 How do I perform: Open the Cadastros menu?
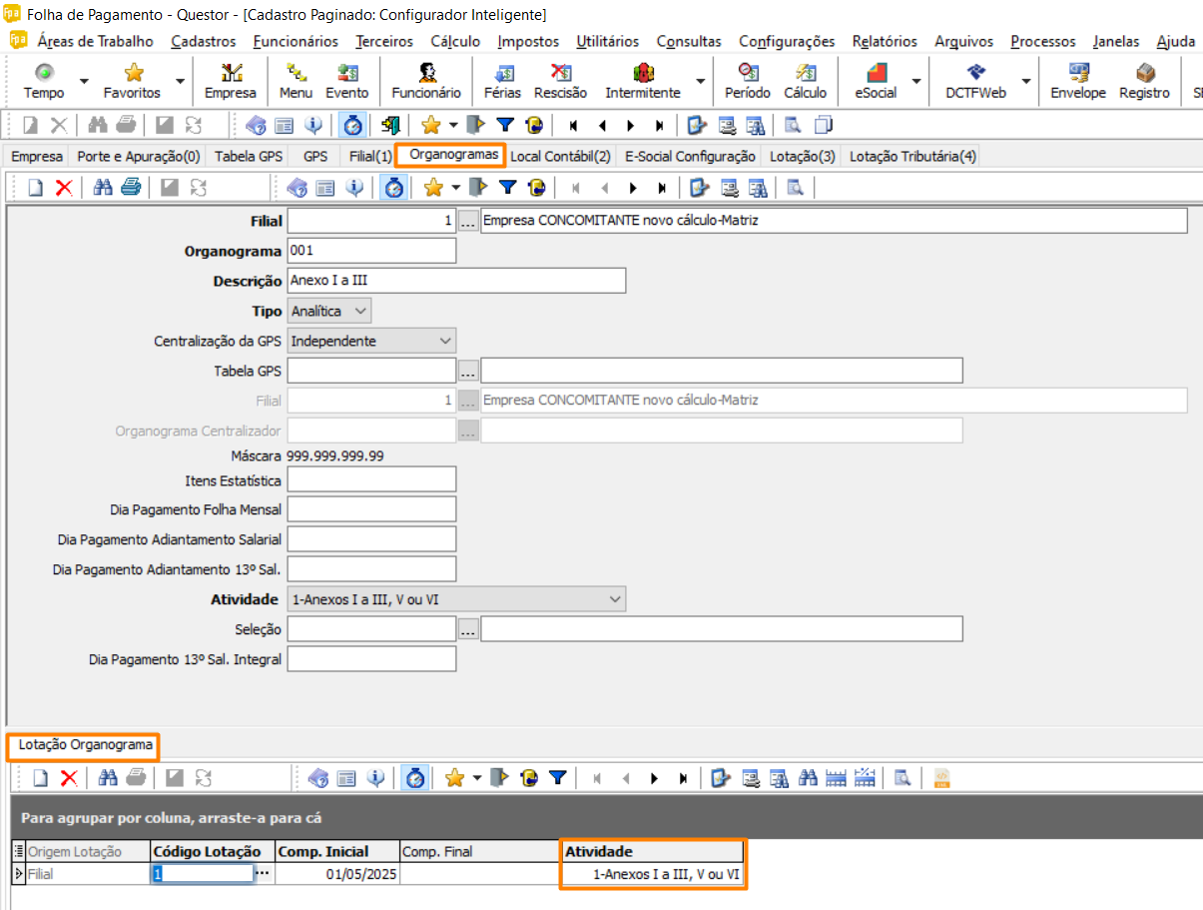pos(204,41)
